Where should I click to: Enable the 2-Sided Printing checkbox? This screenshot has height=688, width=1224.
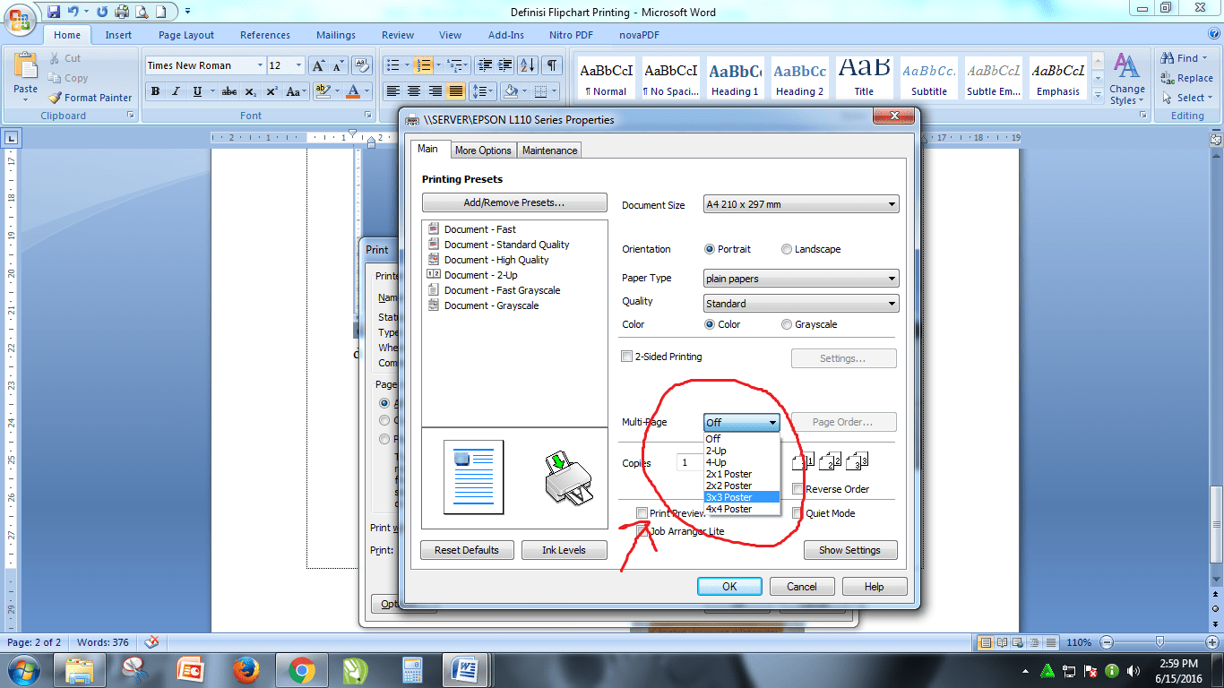(x=626, y=357)
